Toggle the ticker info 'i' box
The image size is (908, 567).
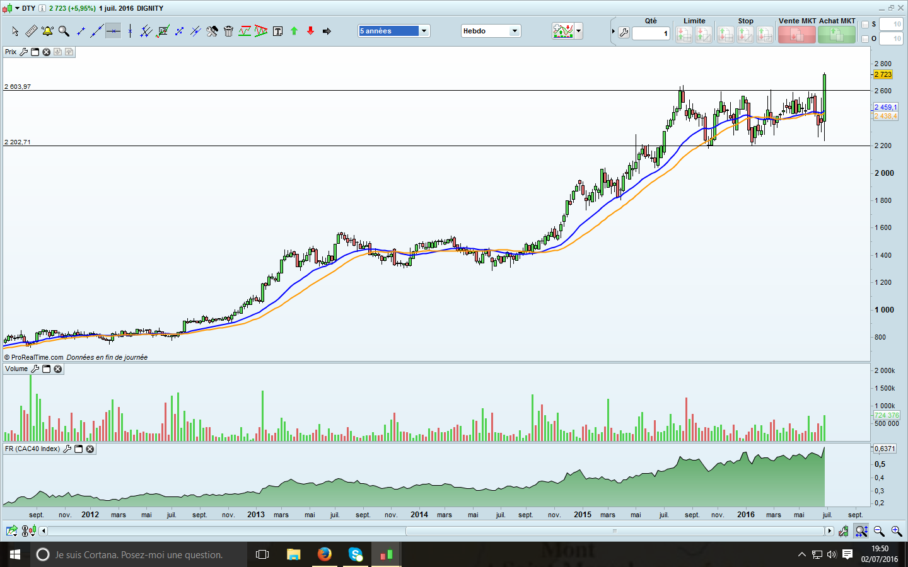point(42,8)
